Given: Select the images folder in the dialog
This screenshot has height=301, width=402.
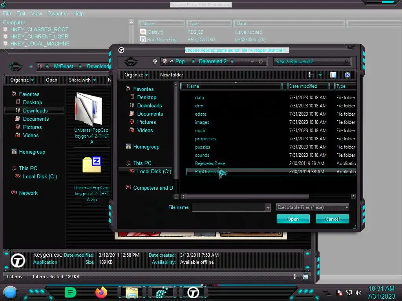Looking at the screenshot, I should tap(202, 122).
